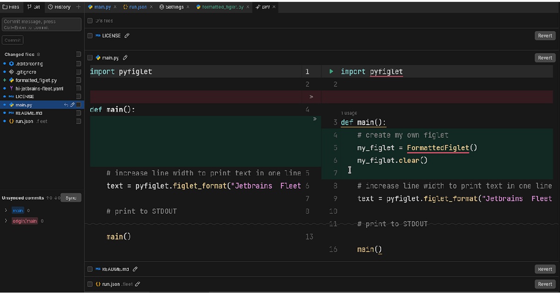Screen dimensions: 560x294
Task: Open main.py via its diff header pencil icon
Action: pyautogui.click(x=125, y=58)
